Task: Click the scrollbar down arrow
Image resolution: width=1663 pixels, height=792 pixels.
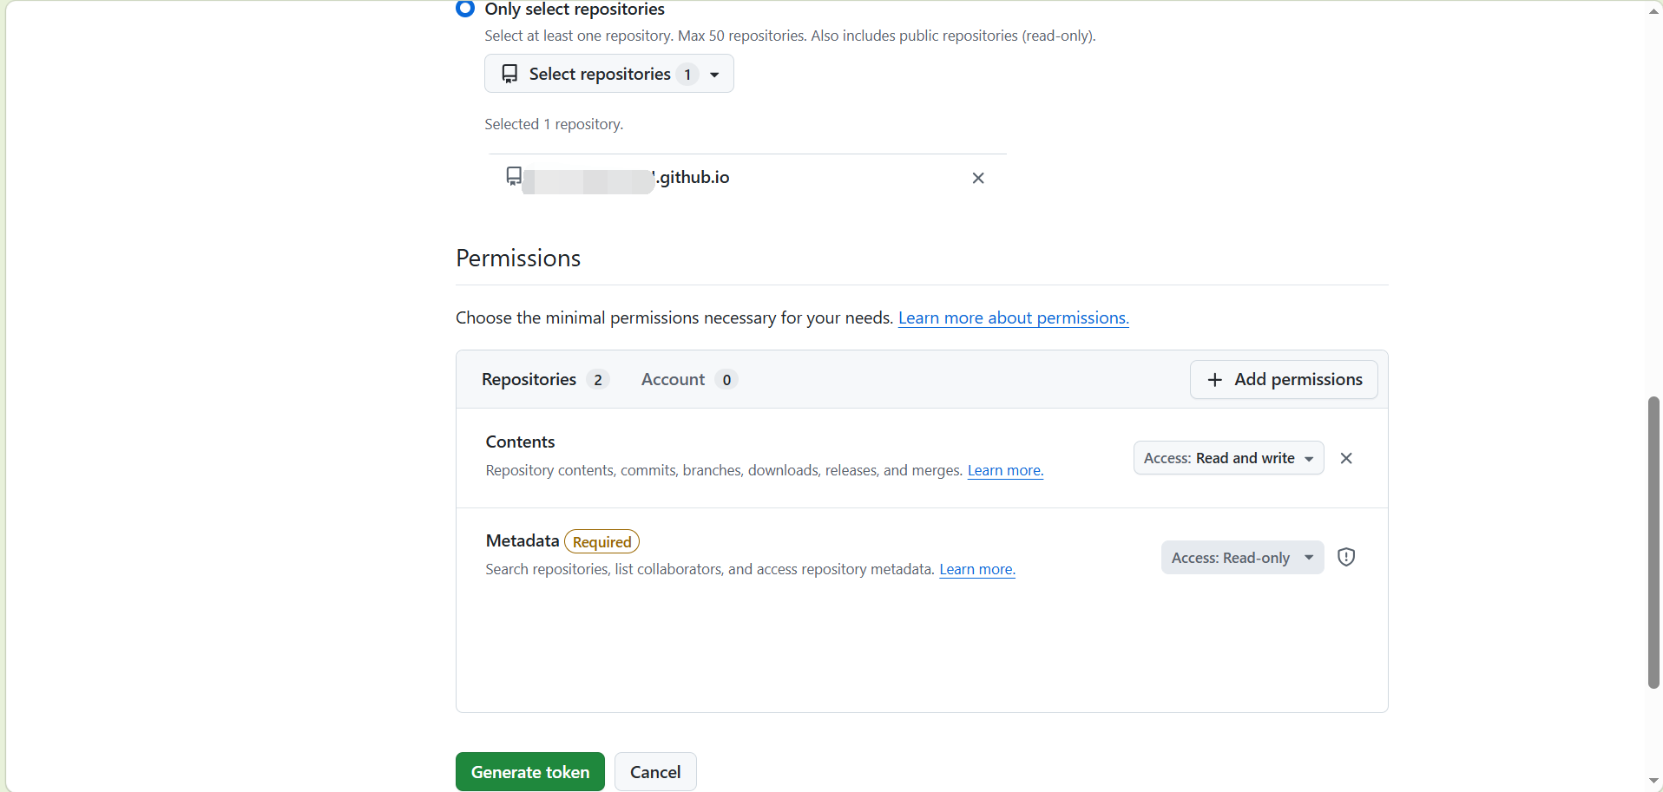Action: pyautogui.click(x=1653, y=781)
